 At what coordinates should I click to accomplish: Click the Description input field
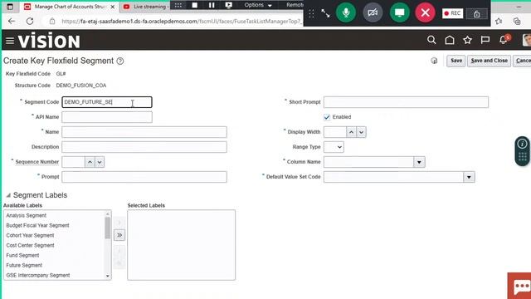pos(144,147)
